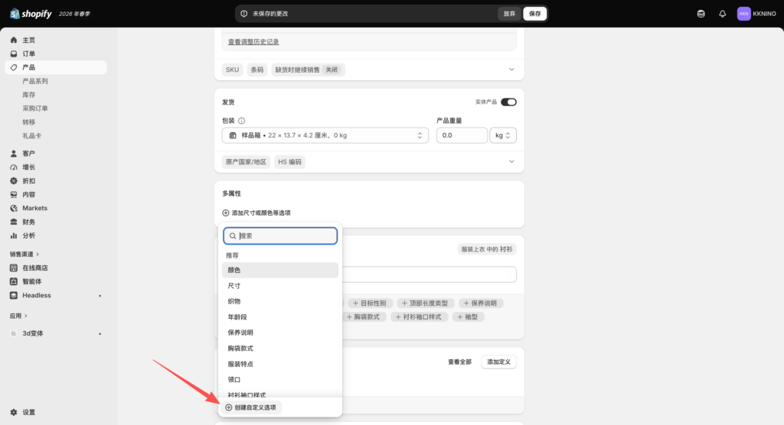
Task: Click the 内容 icon in sidebar
Action: [x=14, y=194]
